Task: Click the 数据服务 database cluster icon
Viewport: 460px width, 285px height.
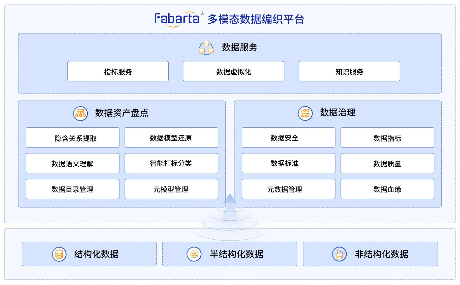Action: 206,48
